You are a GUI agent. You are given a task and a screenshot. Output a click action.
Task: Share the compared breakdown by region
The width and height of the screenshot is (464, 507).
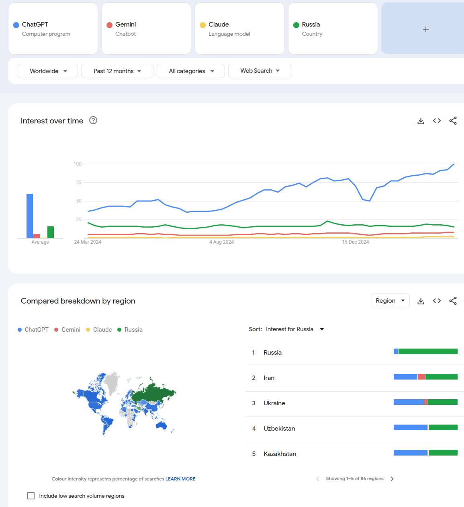coord(453,301)
